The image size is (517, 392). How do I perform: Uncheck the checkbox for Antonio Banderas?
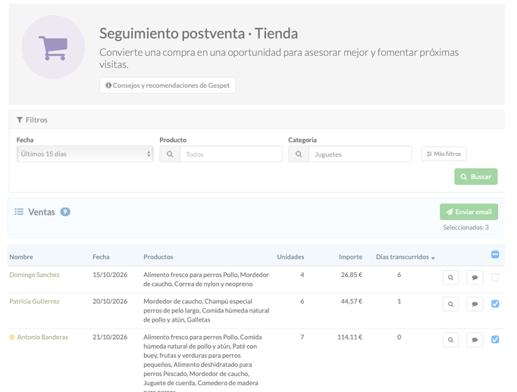pyautogui.click(x=495, y=339)
